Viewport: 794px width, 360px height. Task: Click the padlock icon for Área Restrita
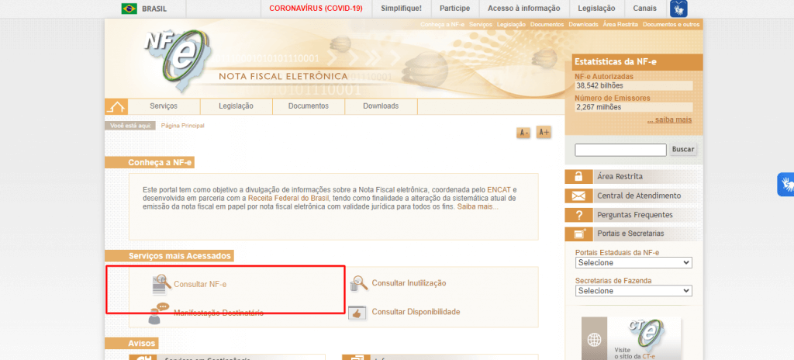tap(578, 176)
